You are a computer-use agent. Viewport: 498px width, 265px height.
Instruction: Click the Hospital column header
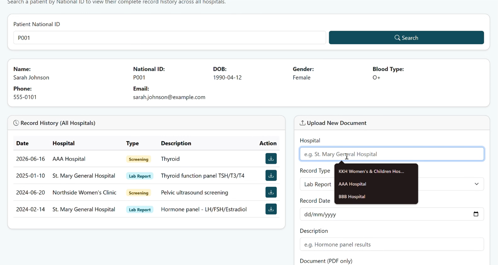(x=63, y=143)
